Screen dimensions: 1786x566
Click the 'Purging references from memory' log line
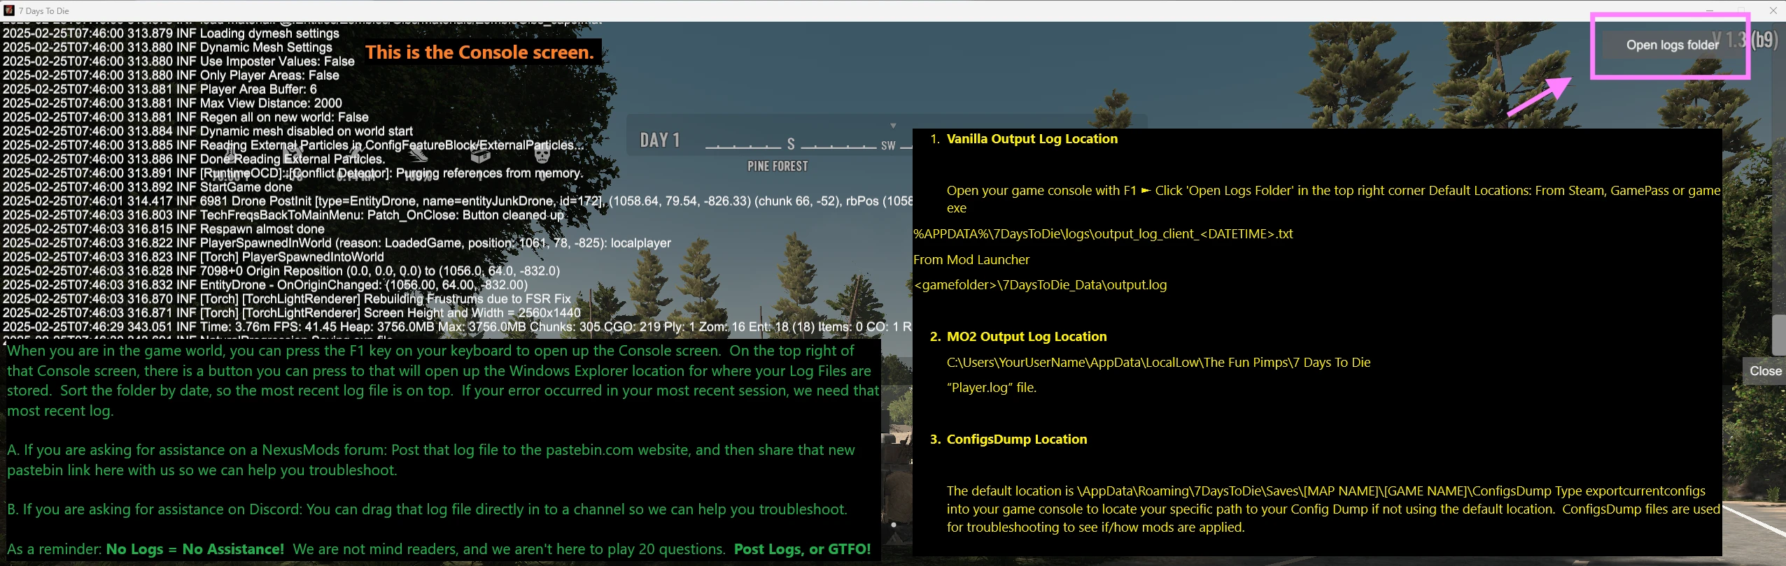tap(293, 173)
